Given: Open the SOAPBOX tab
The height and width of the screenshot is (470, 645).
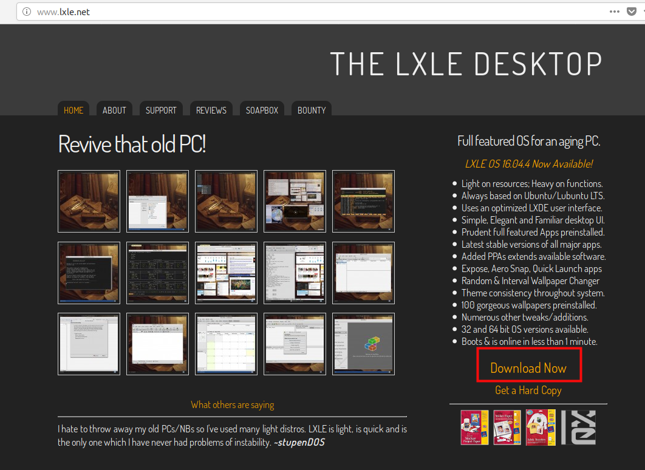Looking at the screenshot, I should 262,110.
